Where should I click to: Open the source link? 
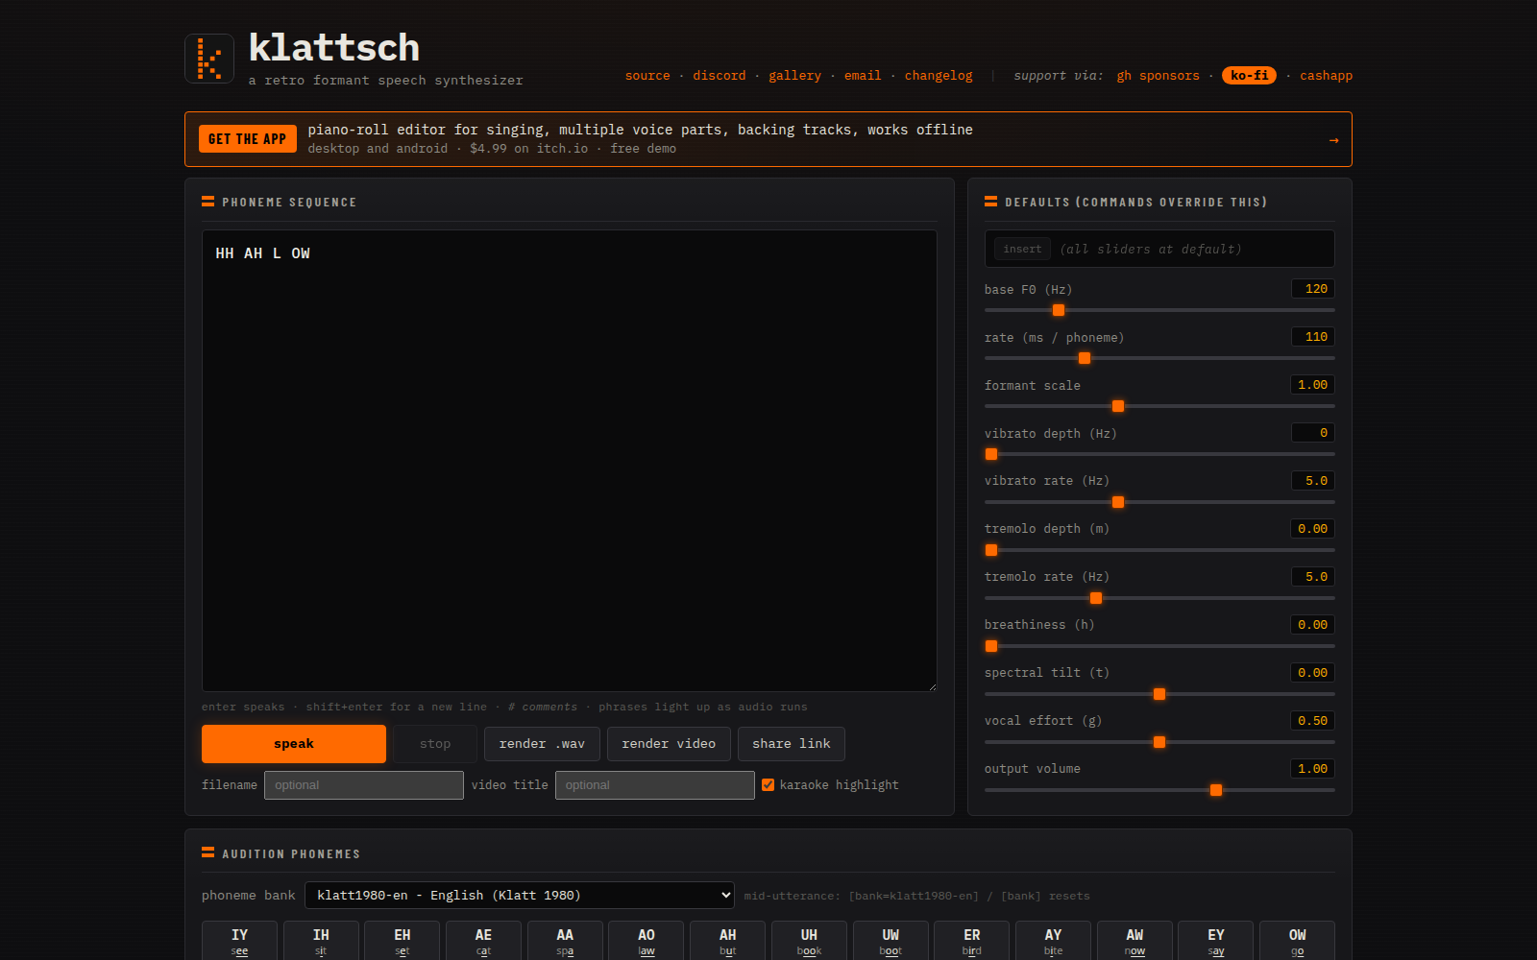coord(647,76)
